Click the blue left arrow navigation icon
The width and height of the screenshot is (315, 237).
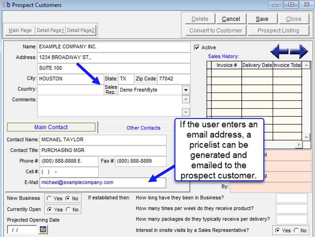[279, 52]
